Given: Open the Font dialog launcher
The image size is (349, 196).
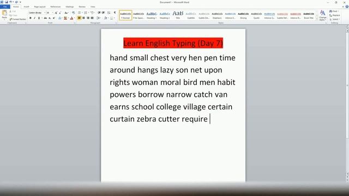Looking at the screenshot, I should click(75, 23).
